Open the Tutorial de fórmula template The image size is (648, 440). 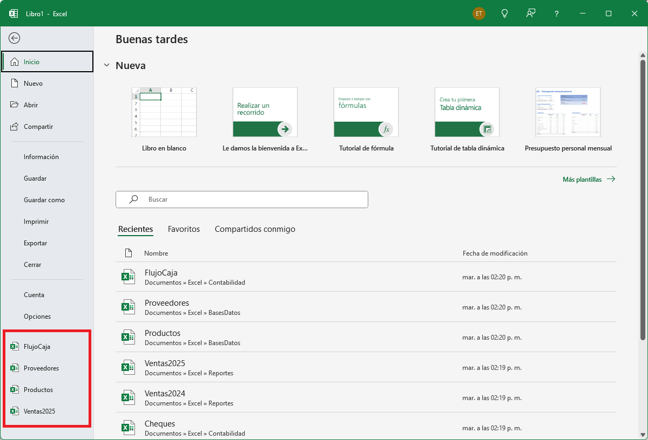[x=366, y=119]
